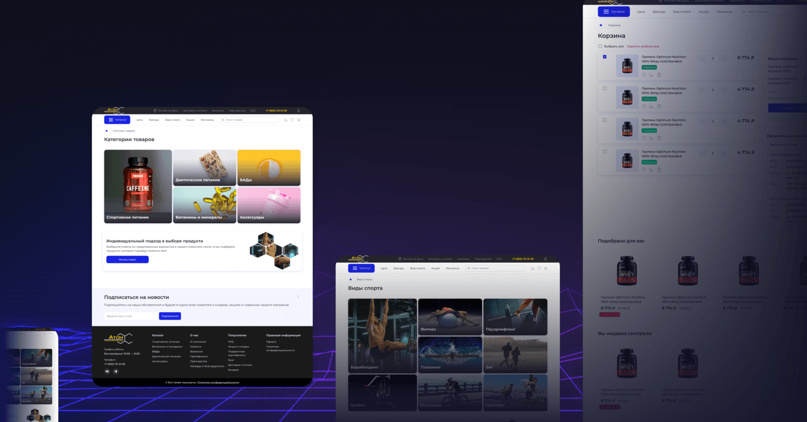
Task: Open the Пауэрлифтинг sport card
Action: coord(515,317)
